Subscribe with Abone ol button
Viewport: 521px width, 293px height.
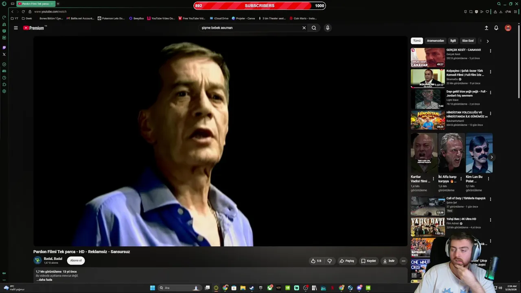coord(76,260)
